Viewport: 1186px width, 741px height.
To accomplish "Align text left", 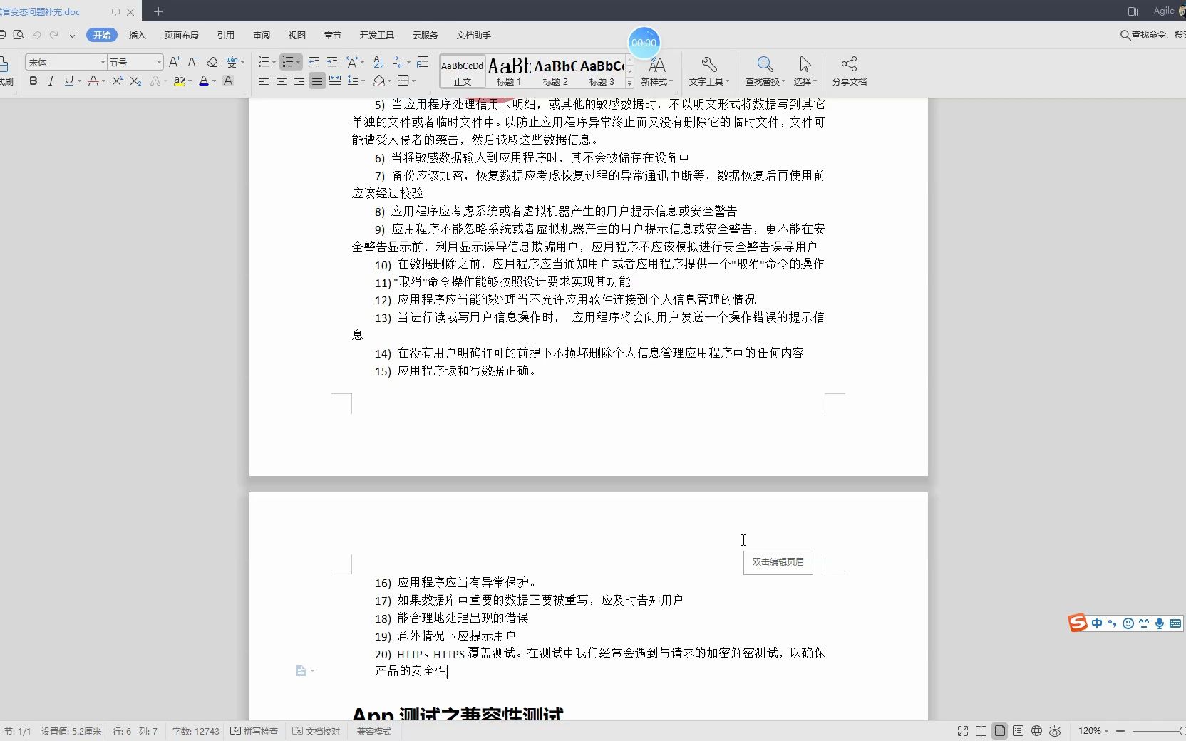I will pyautogui.click(x=264, y=81).
